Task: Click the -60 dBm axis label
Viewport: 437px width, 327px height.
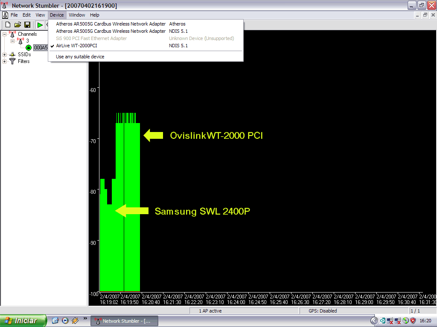Action: (x=93, y=90)
